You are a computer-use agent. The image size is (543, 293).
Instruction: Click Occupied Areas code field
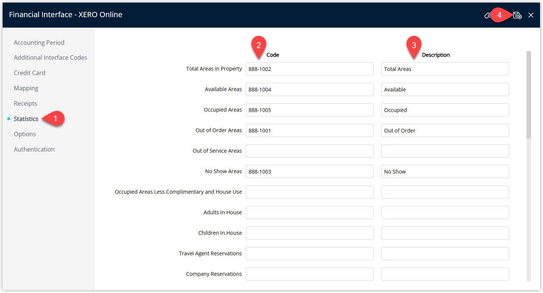pyautogui.click(x=310, y=110)
